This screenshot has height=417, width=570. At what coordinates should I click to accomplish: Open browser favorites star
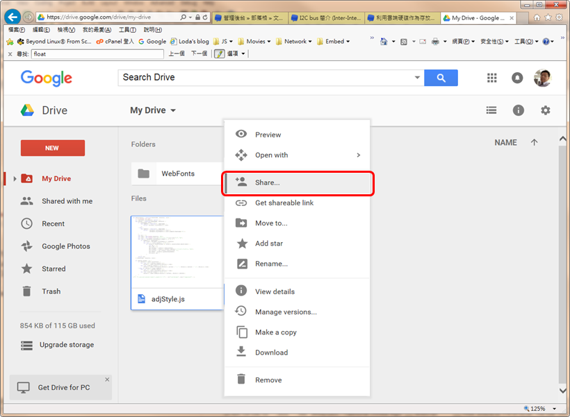click(x=548, y=17)
